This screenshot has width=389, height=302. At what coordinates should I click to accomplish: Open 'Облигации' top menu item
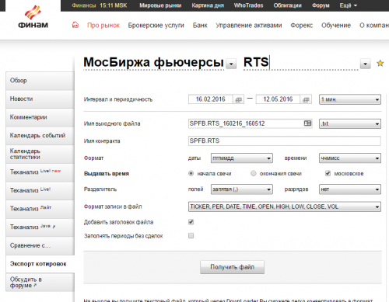pyautogui.click(x=288, y=5)
